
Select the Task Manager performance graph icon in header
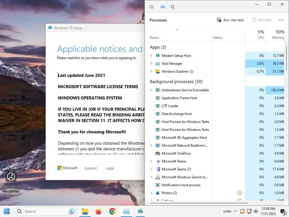pyautogui.click(x=163, y=7)
